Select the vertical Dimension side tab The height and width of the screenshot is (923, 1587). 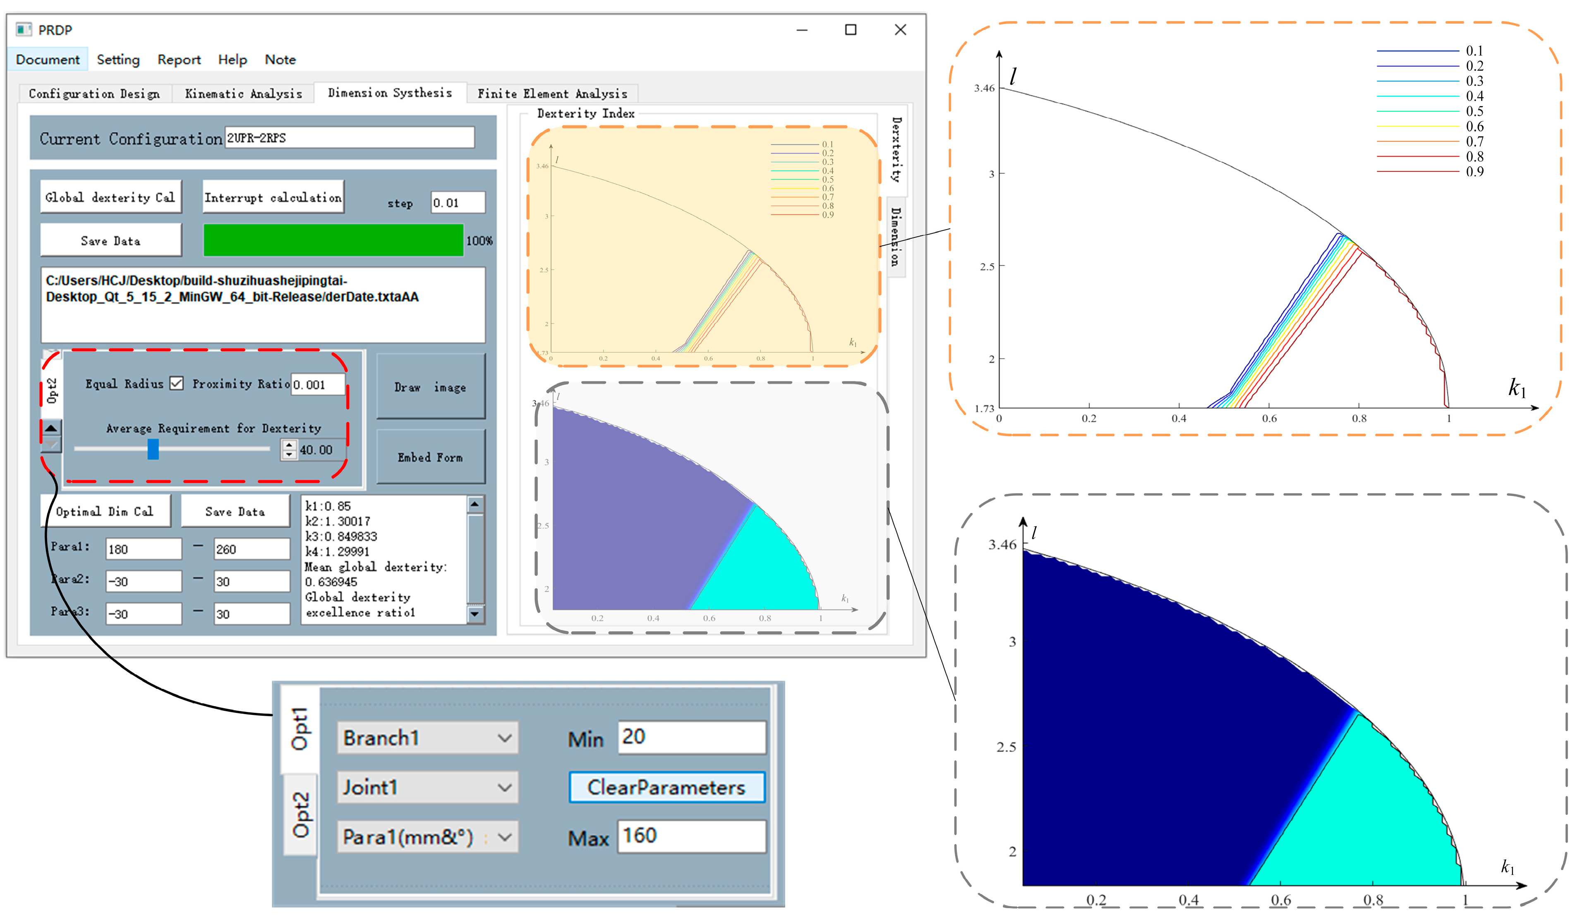(896, 237)
